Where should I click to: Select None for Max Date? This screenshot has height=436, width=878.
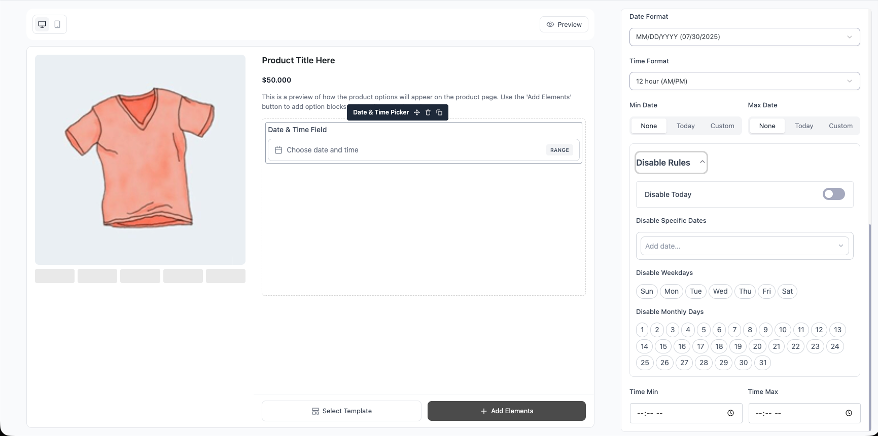coord(767,126)
